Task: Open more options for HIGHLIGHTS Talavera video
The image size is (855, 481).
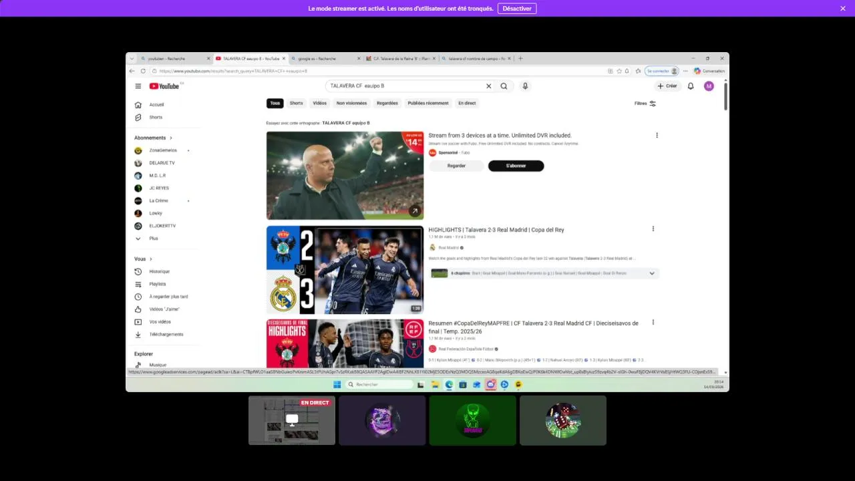Action: pos(653,229)
